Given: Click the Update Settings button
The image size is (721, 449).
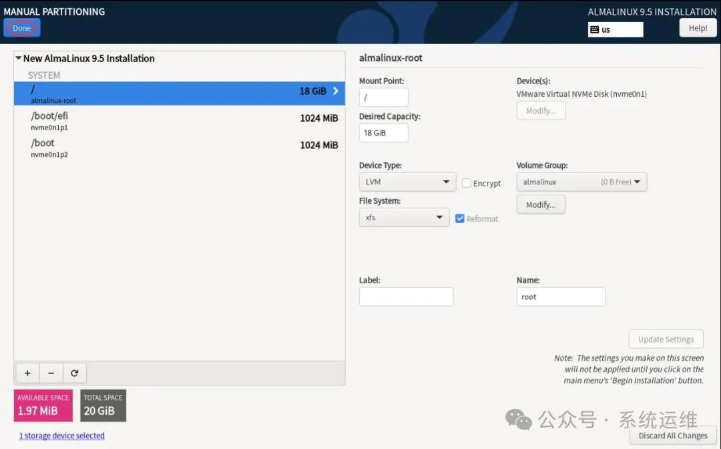Looking at the screenshot, I should tap(666, 339).
